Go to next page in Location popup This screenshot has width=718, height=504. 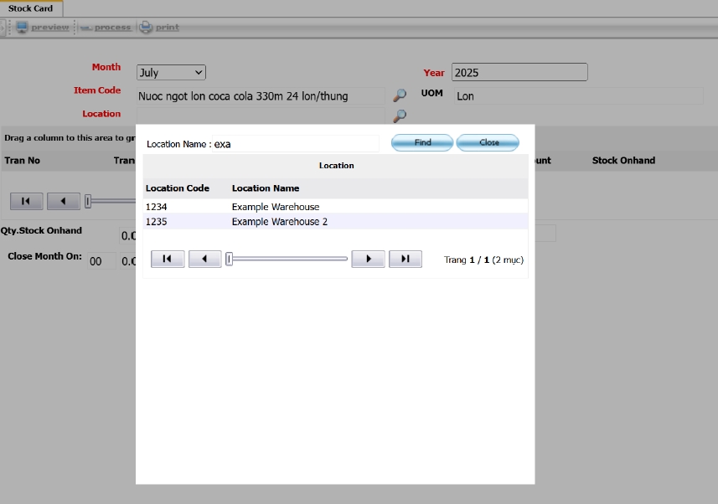tap(368, 260)
